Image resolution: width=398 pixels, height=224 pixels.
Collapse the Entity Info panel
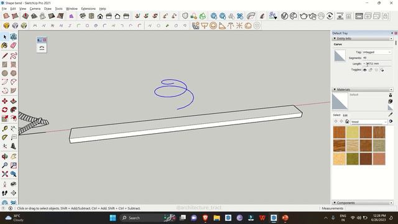click(335, 39)
